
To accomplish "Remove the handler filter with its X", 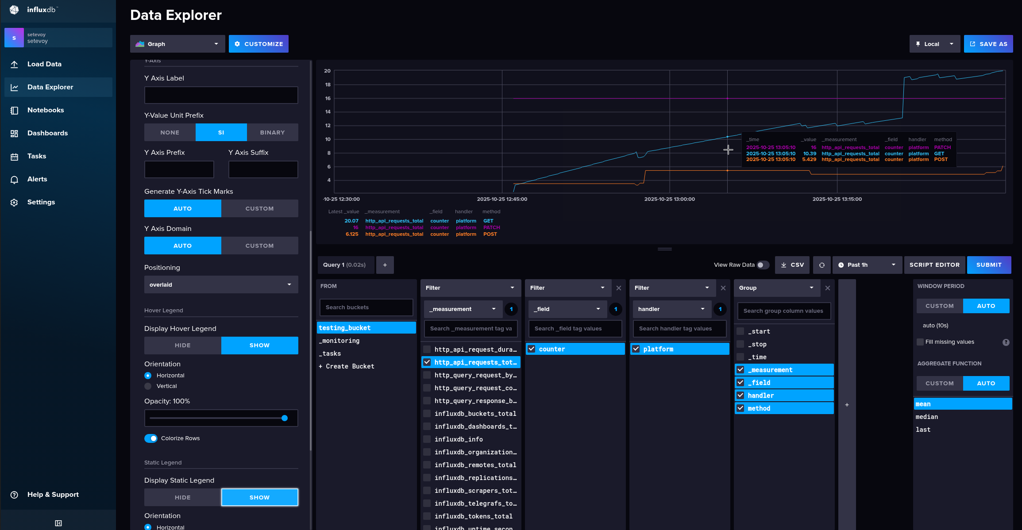I will tap(723, 288).
